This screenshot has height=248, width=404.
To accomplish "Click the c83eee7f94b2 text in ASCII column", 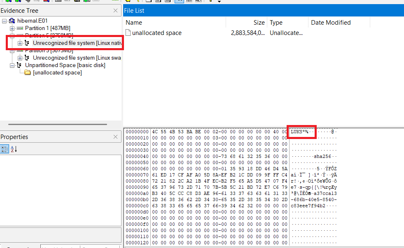I will click(308, 206).
